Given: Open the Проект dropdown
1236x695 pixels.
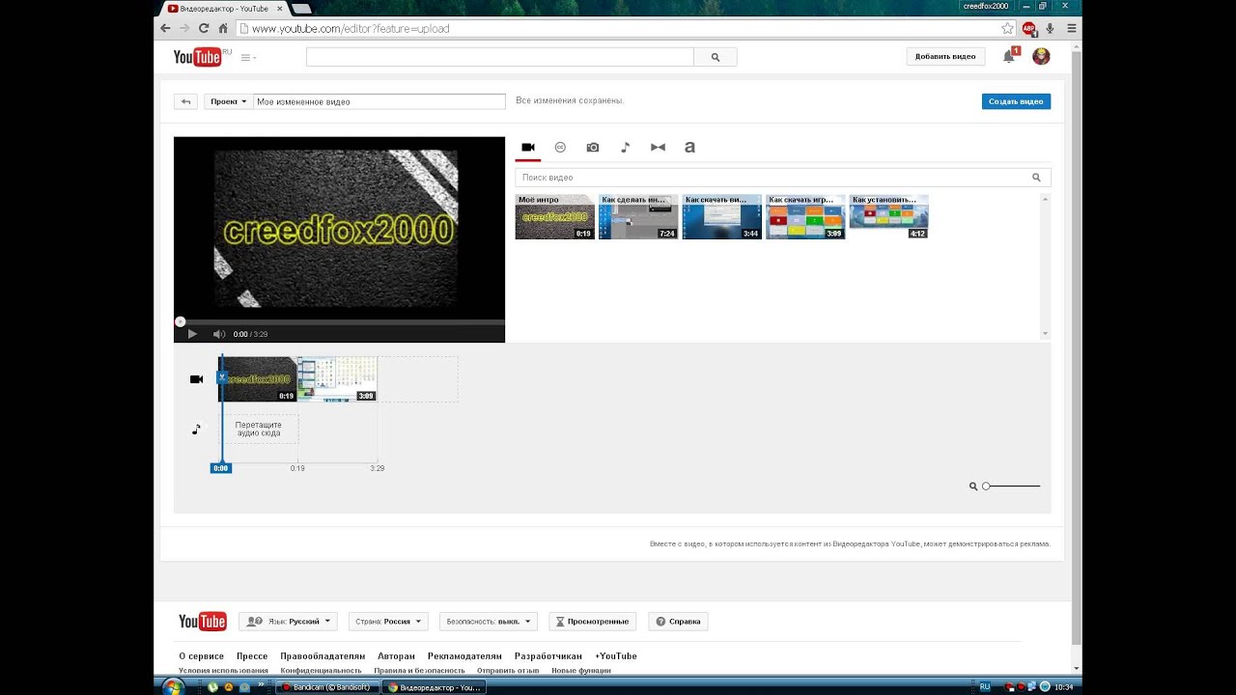Looking at the screenshot, I should (x=229, y=101).
